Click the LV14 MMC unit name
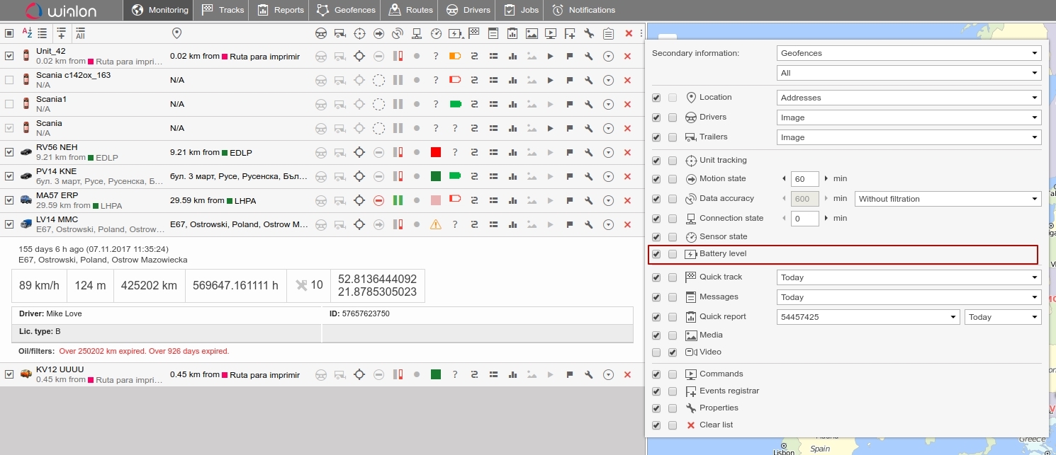This screenshot has width=1056, height=455. point(57,220)
